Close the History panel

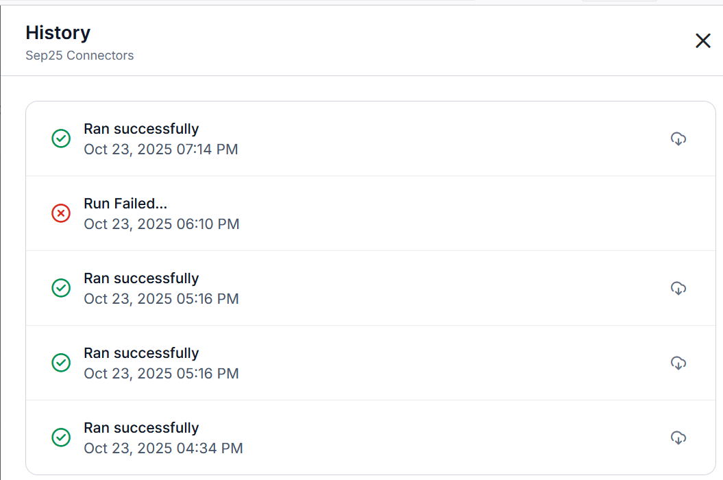coord(702,41)
